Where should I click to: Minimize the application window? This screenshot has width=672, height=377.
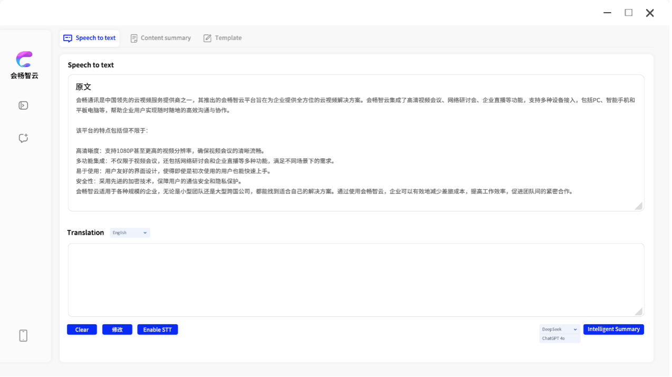607,13
